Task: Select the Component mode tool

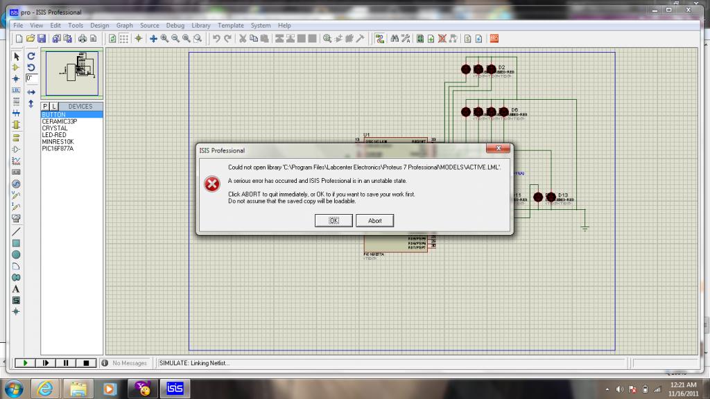Action: [17, 67]
